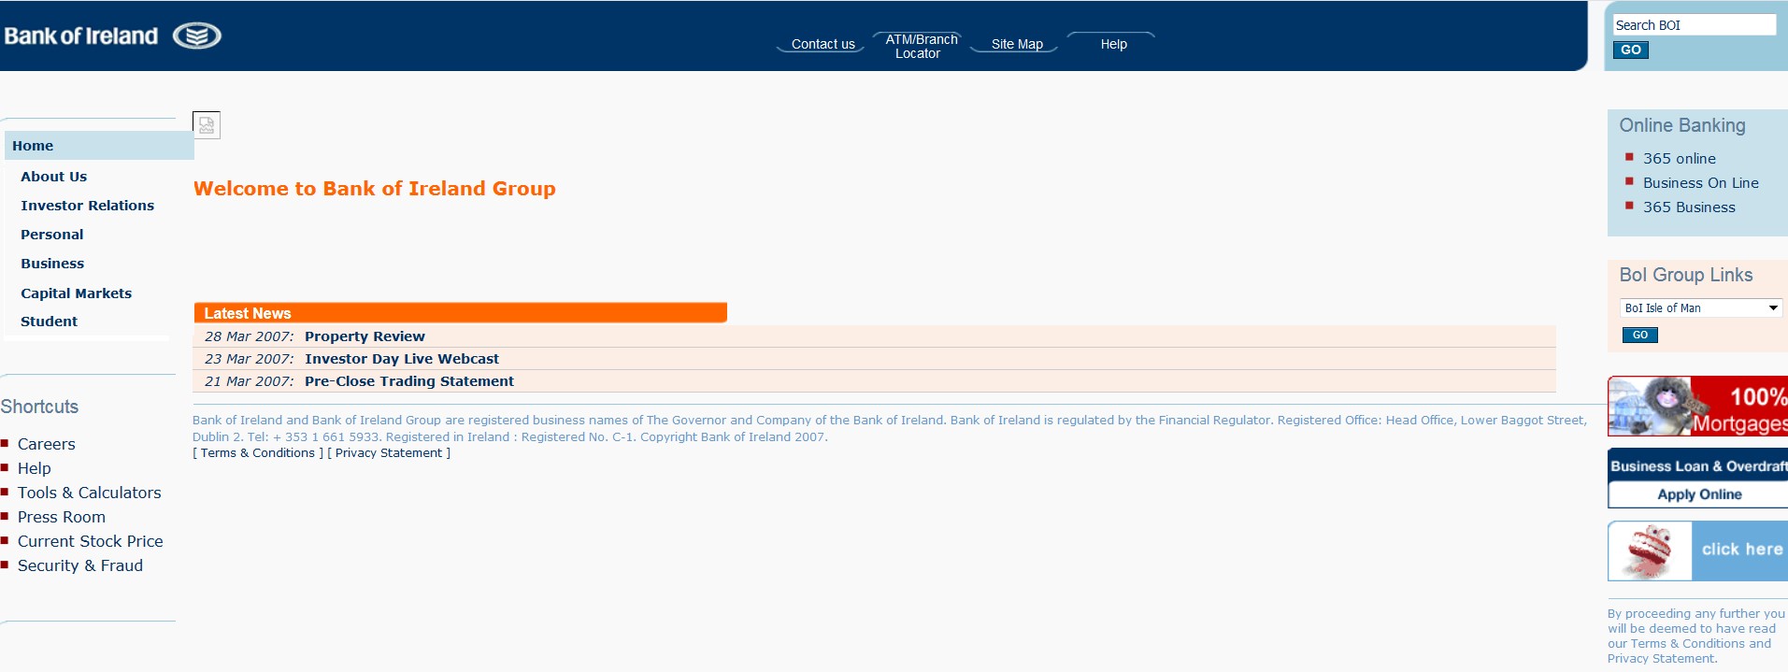1788x672 pixels.
Task: Open Privacy Statement footer link
Action: [388, 453]
